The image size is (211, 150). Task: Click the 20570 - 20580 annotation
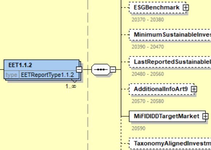pyautogui.click(x=148, y=101)
